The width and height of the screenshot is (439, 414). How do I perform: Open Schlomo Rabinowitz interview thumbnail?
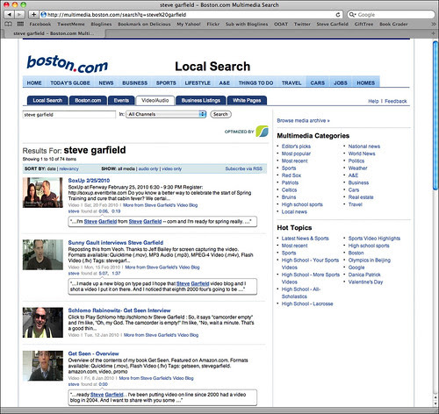click(x=43, y=323)
